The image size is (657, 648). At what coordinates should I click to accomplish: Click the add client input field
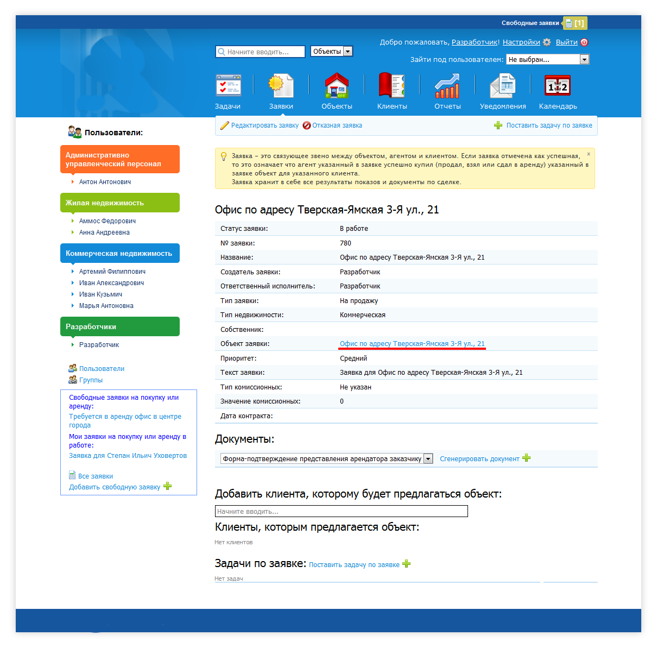click(x=341, y=511)
